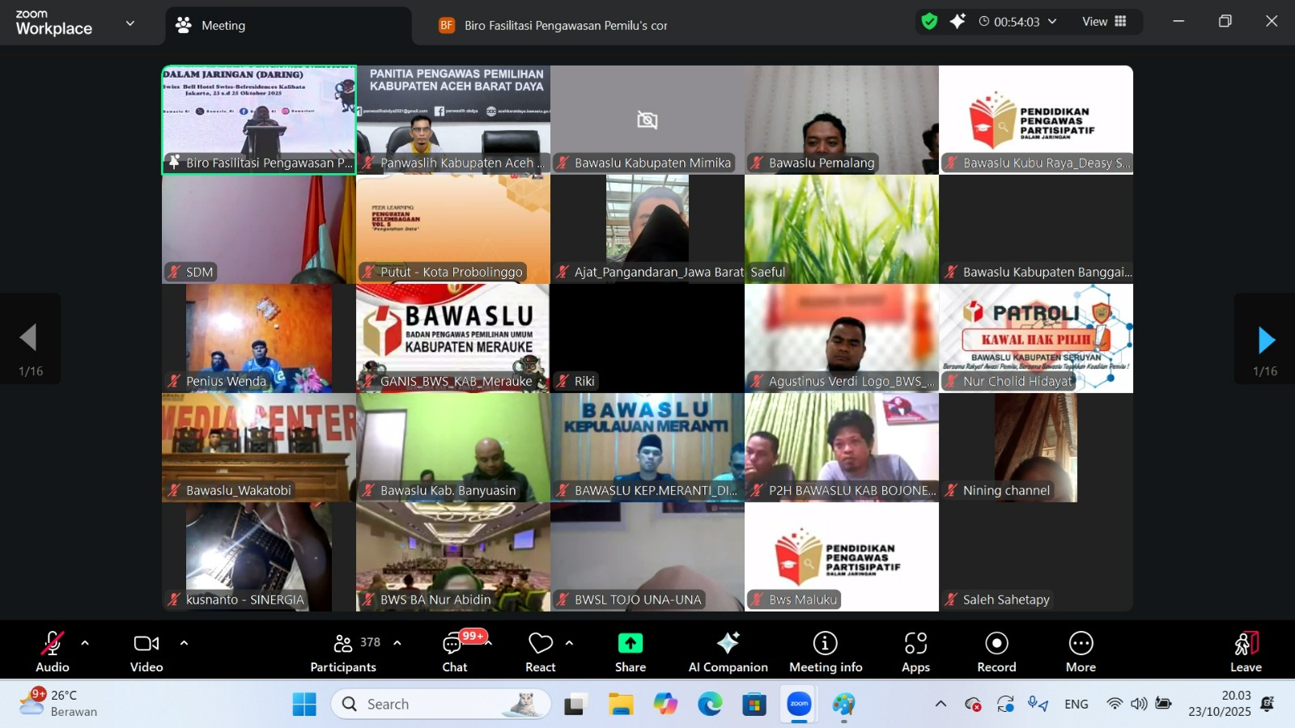Select Ajat_Pangandaran_Jawa Barat tile
The image size is (1295, 728).
pyautogui.click(x=647, y=229)
